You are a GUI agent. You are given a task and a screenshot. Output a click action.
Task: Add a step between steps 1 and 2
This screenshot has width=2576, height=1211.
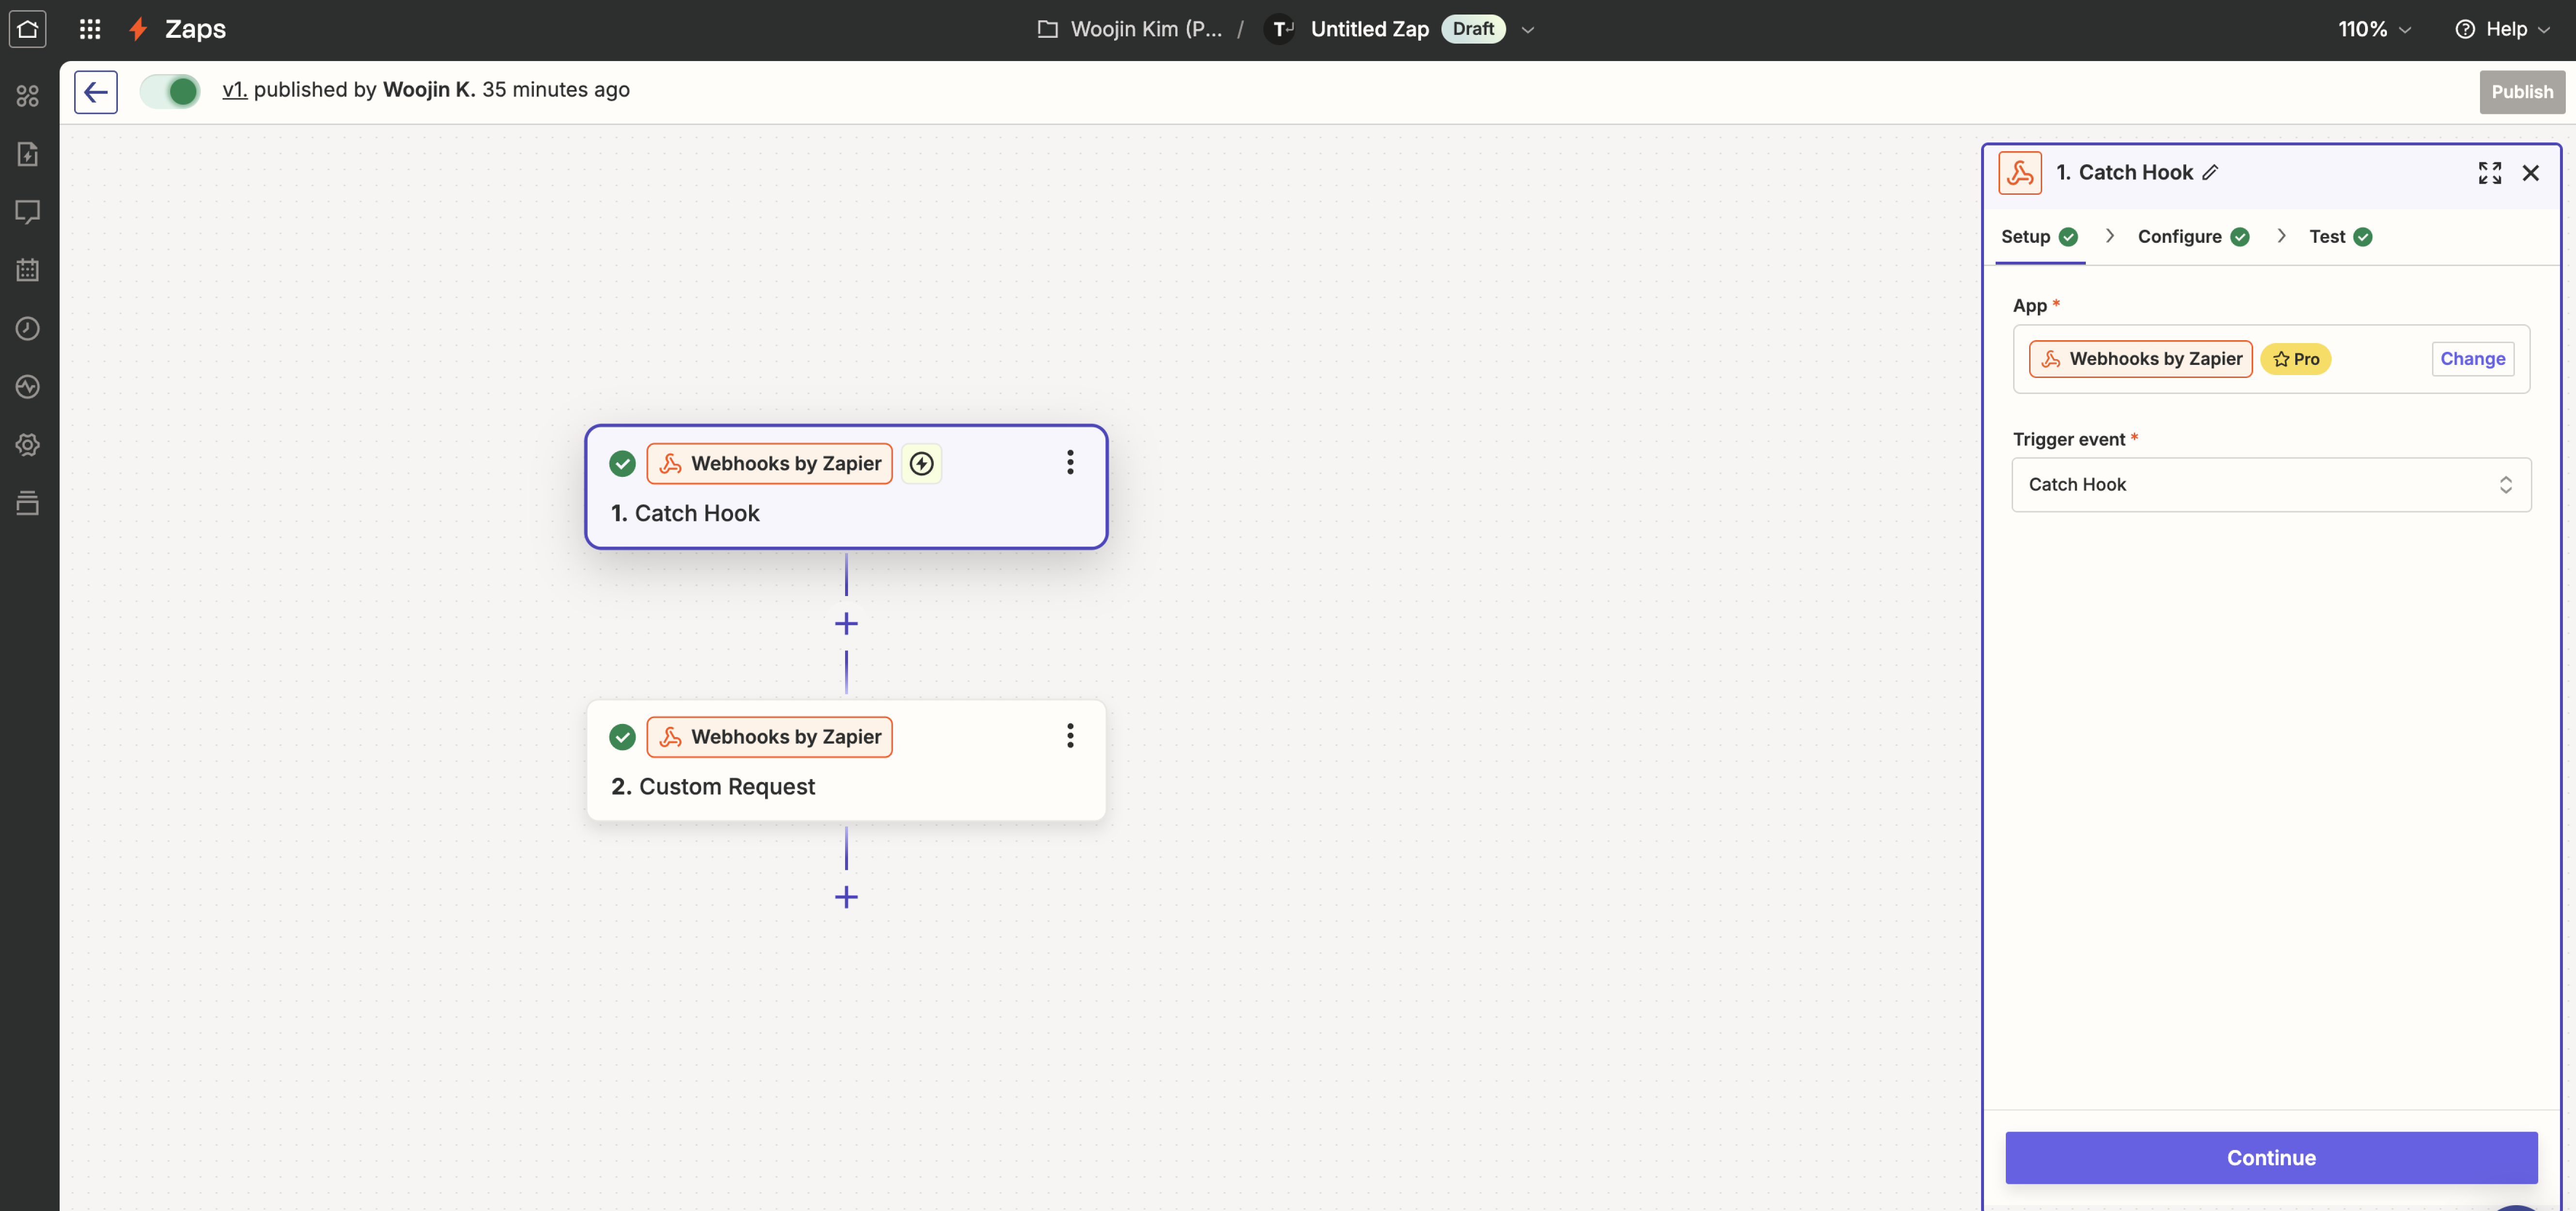click(x=846, y=624)
